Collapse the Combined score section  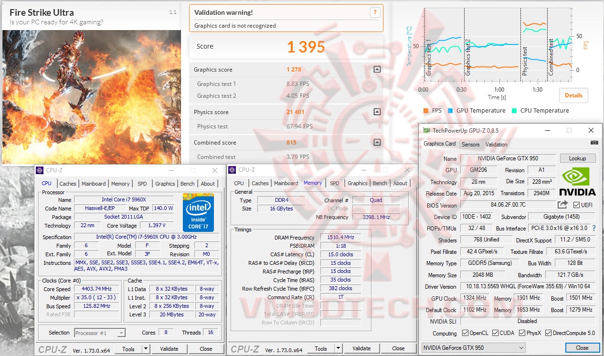[x=377, y=142]
